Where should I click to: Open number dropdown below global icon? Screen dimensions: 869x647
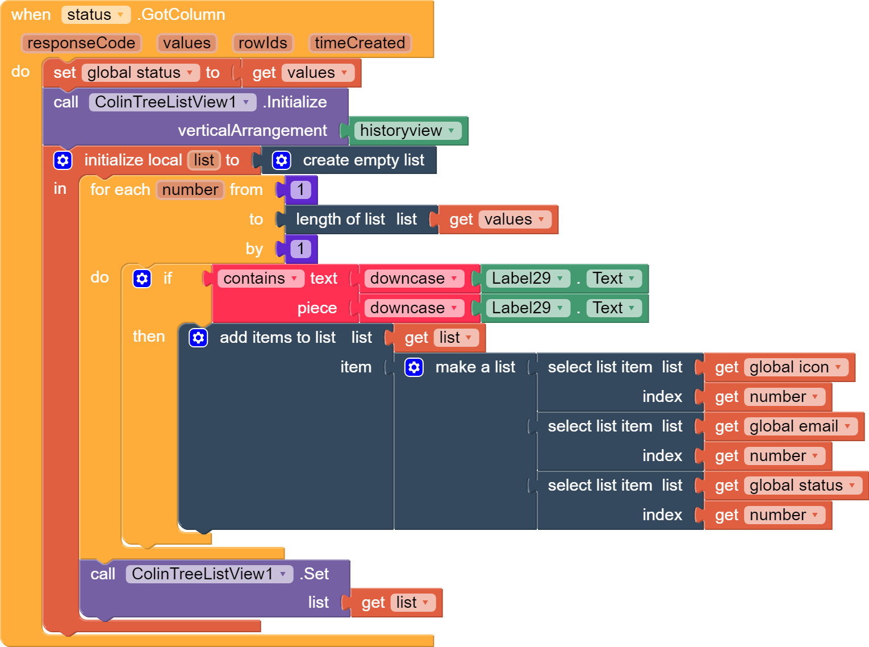tap(784, 397)
